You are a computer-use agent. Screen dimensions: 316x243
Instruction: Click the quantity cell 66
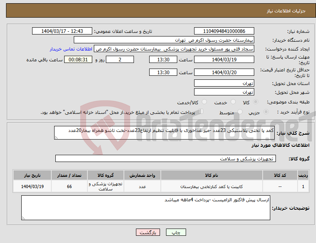pos(69,186)
